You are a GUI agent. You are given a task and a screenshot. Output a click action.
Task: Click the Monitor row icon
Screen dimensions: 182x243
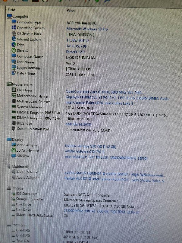click(x=14, y=156)
